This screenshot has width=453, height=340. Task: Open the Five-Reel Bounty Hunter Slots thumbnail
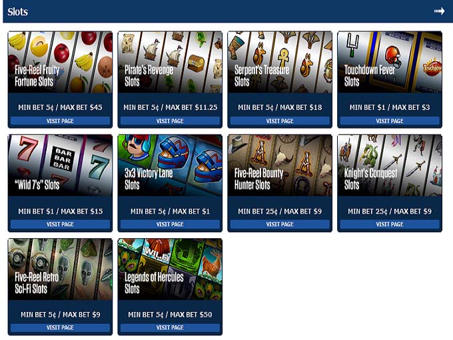coord(280,166)
